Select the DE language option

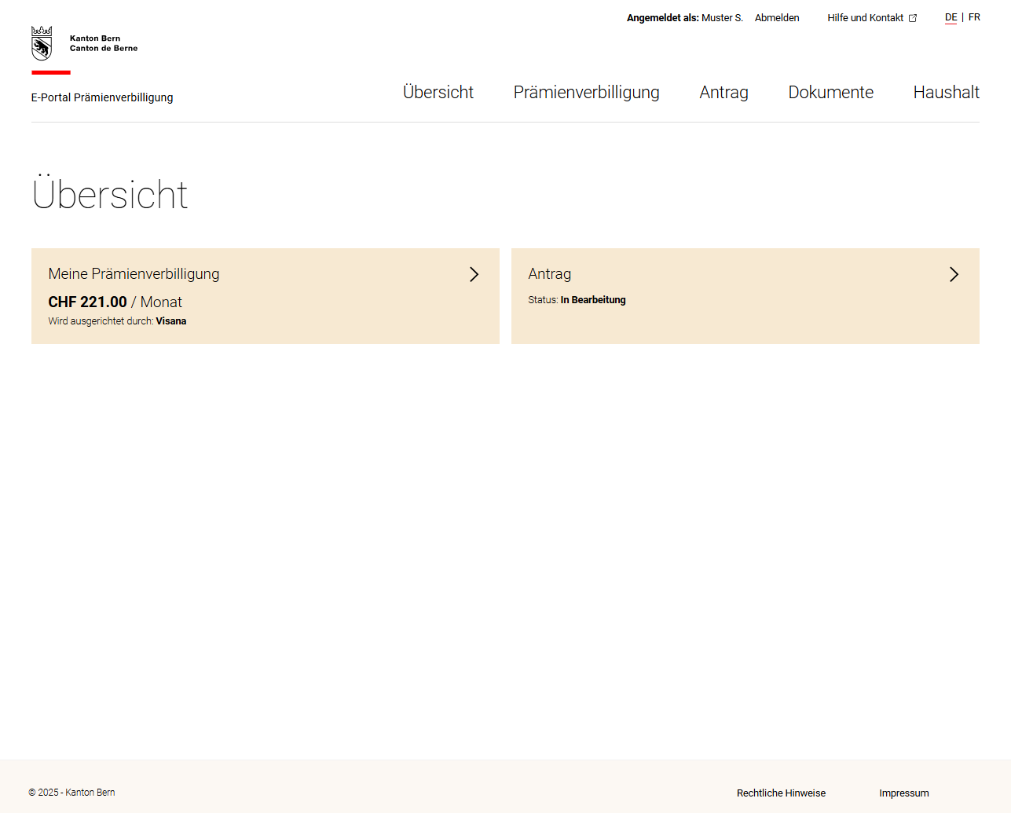(x=951, y=17)
